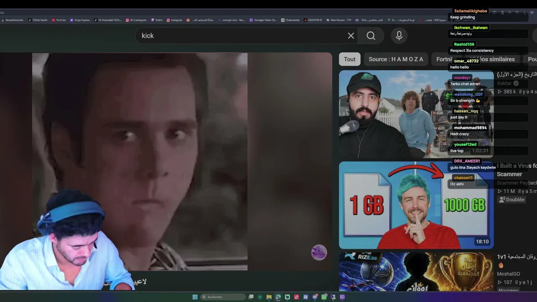Image resolution: width=537 pixels, height=302 pixels.
Task: Open Task View from the taskbar
Action: pos(251,297)
